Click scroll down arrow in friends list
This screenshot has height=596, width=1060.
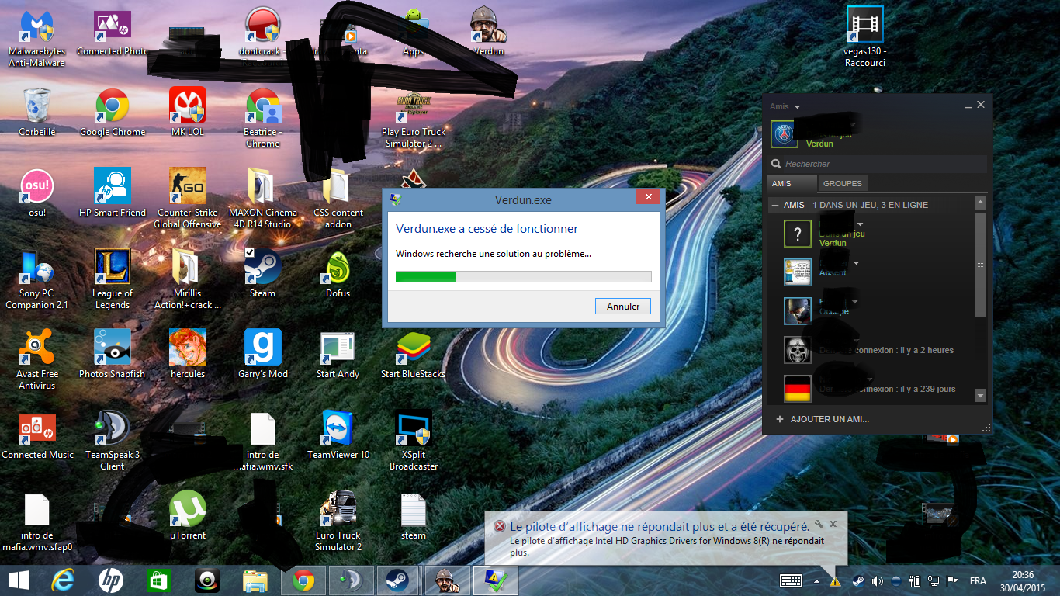(x=980, y=396)
